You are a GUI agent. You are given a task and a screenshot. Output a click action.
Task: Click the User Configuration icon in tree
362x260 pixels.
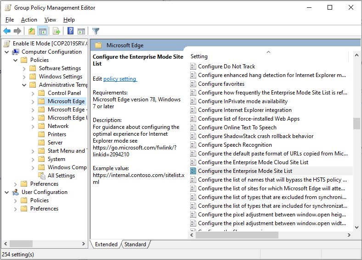[16, 192]
